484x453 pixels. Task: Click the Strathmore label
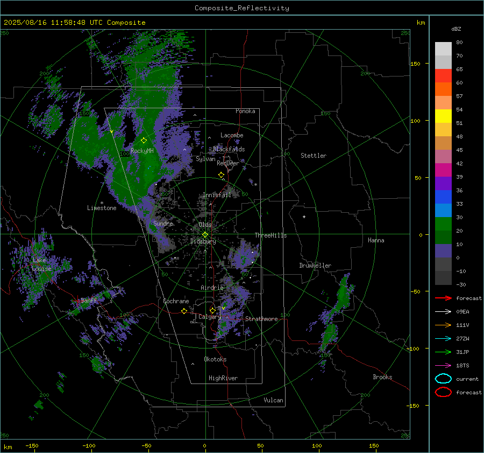[x=261, y=319]
